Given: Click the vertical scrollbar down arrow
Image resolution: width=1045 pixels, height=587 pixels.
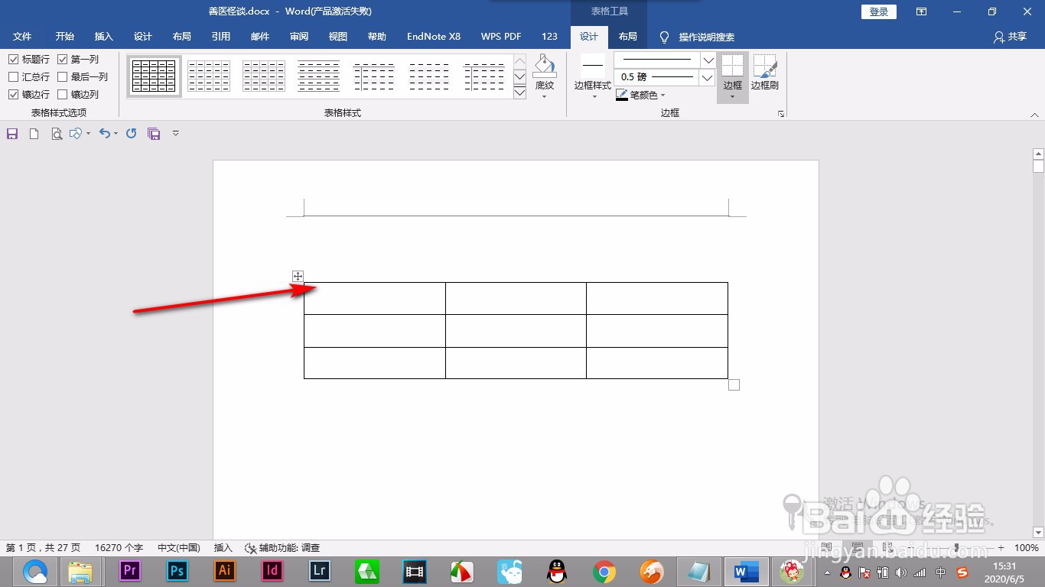Looking at the screenshot, I should click(x=1038, y=532).
